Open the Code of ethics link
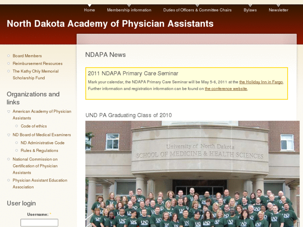This screenshot has height=227, width=303. point(34,126)
